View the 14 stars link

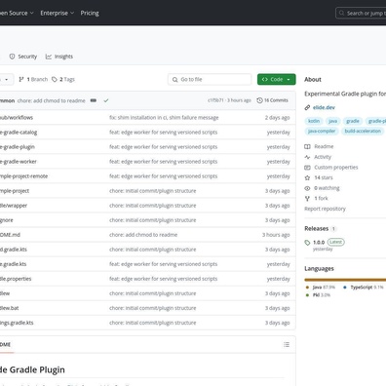pyautogui.click(x=319, y=177)
